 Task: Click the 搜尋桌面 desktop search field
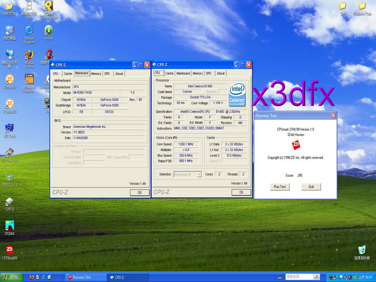point(299,277)
